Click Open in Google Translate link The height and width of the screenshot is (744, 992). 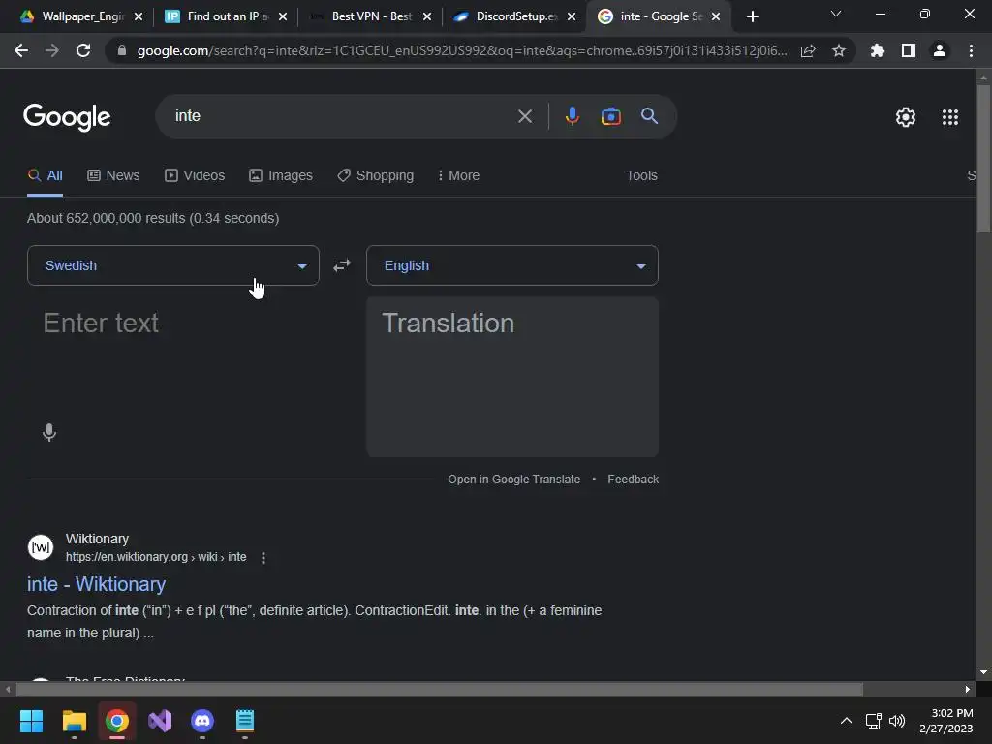point(513,480)
